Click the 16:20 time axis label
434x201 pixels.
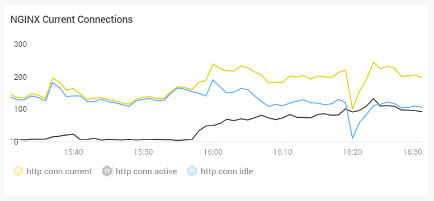click(352, 151)
